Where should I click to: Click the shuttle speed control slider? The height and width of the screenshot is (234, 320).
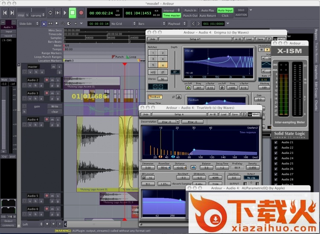[31, 10]
